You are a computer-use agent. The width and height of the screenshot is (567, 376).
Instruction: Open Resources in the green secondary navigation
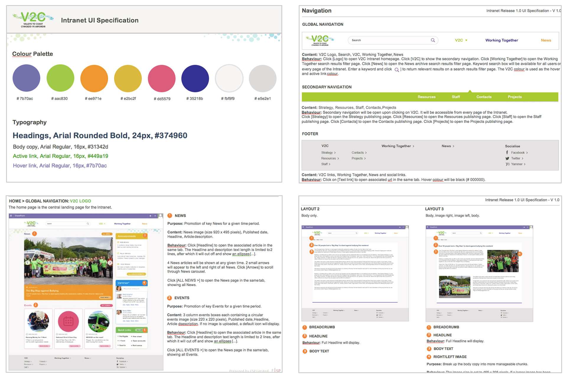coord(426,97)
